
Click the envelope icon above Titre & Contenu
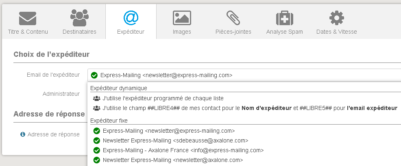(x=28, y=19)
